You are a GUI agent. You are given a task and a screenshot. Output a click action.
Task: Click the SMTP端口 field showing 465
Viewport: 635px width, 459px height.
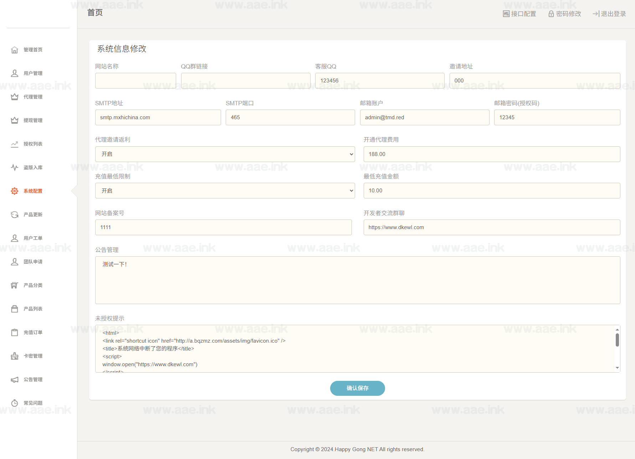290,117
